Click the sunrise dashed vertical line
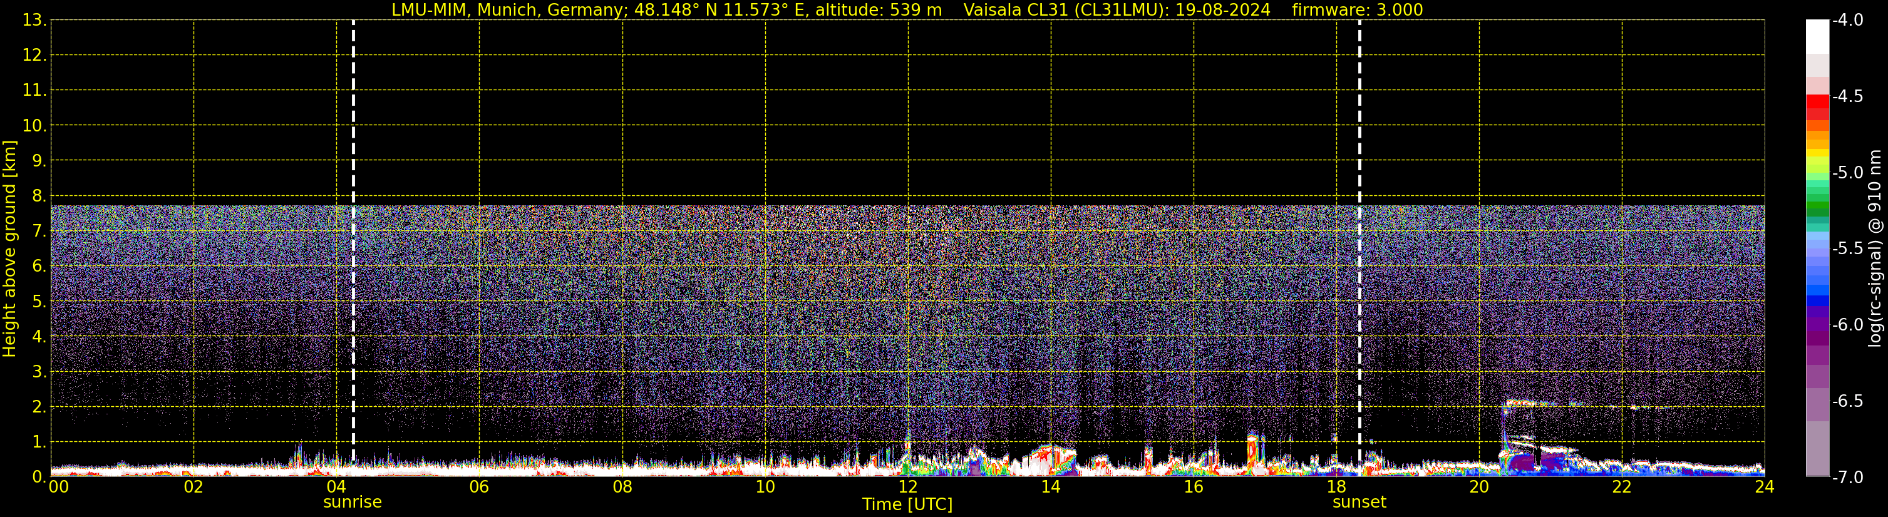The image size is (1888, 517). point(353,240)
